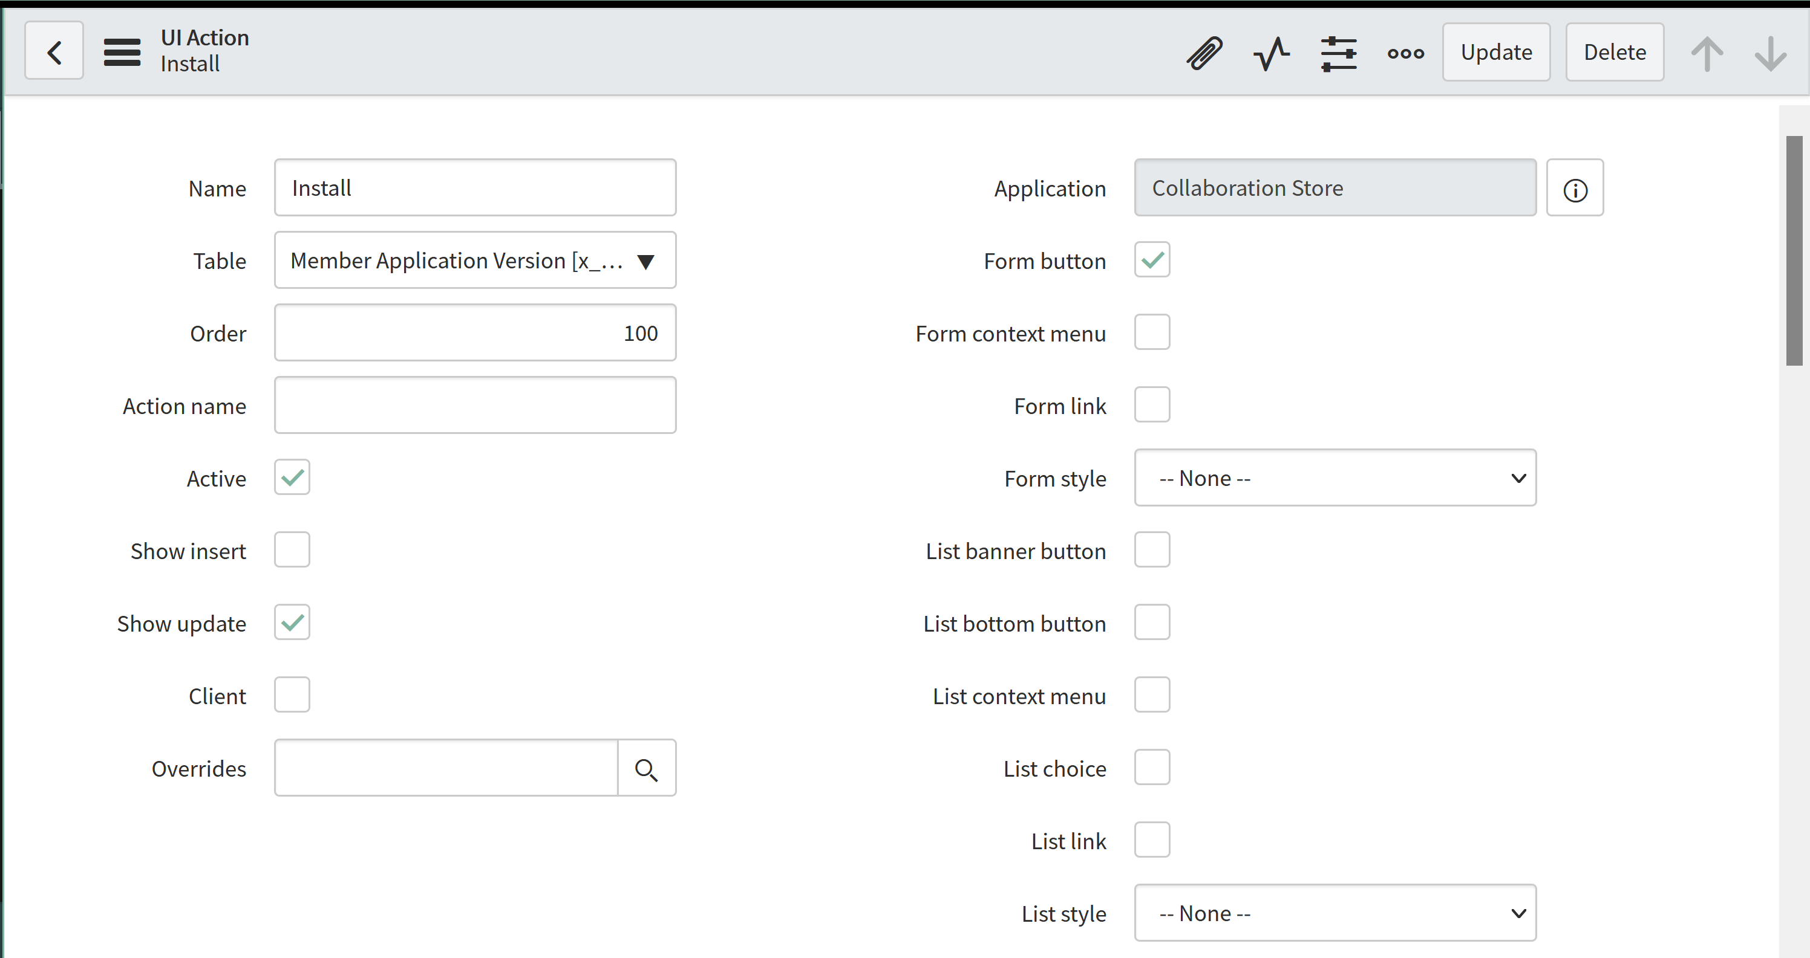
Task: Open the activity stream pulse icon
Action: point(1271,53)
